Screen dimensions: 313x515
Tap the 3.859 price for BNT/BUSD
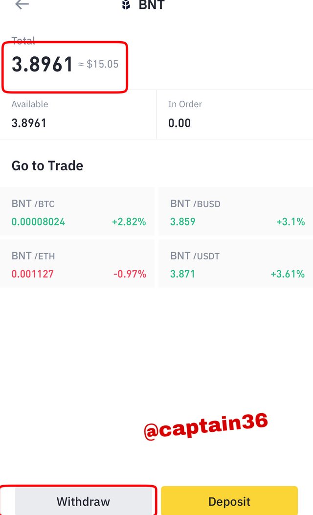tap(183, 222)
